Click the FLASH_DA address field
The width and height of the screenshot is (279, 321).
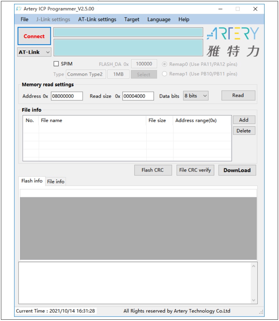click(144, 64)
